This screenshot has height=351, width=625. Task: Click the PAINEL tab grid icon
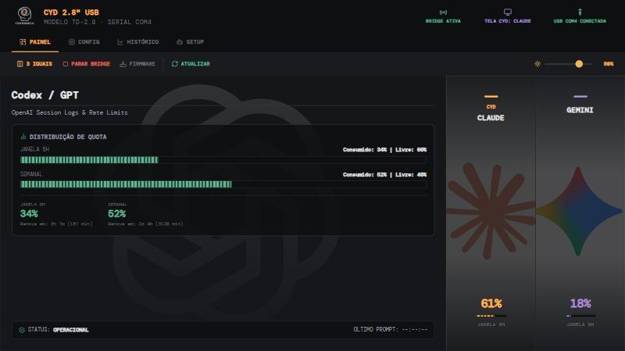[x=23, y=42]
